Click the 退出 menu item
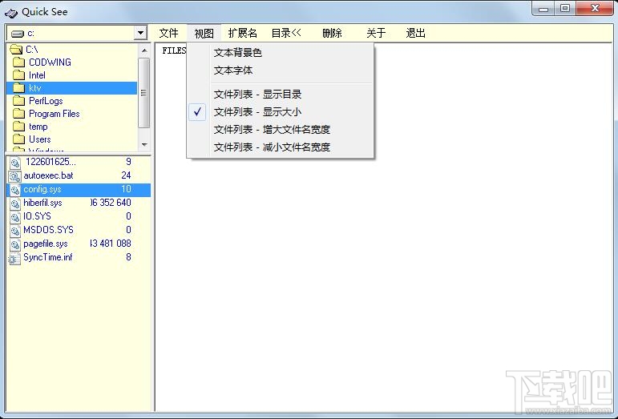The height and width of the screenshot is (419, 618). 416,33
